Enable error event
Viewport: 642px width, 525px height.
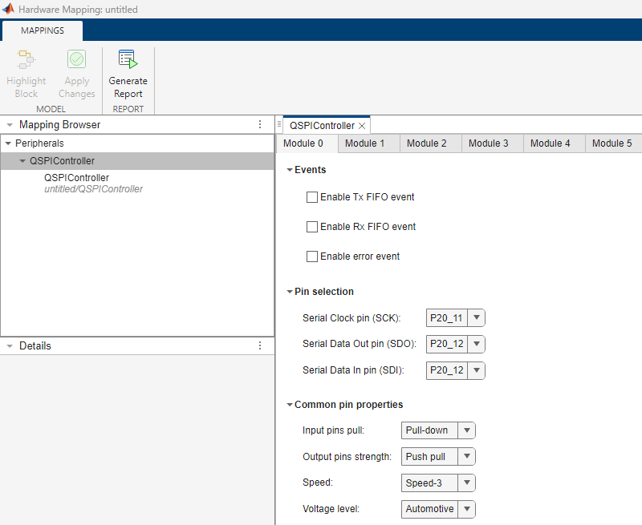click(312, 256)
